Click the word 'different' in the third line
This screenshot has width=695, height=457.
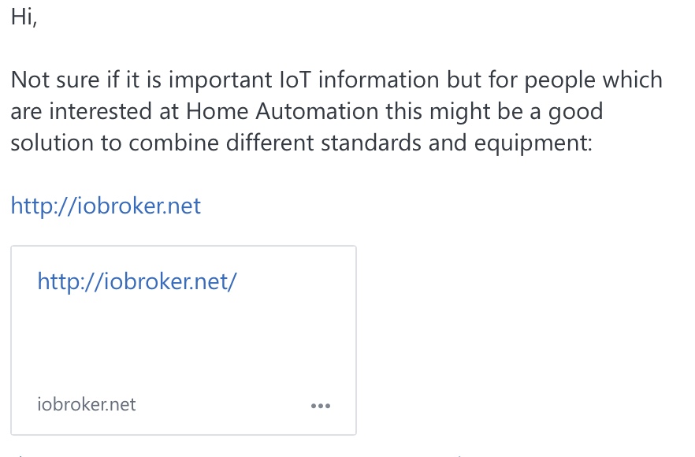(x=270, y=143)
